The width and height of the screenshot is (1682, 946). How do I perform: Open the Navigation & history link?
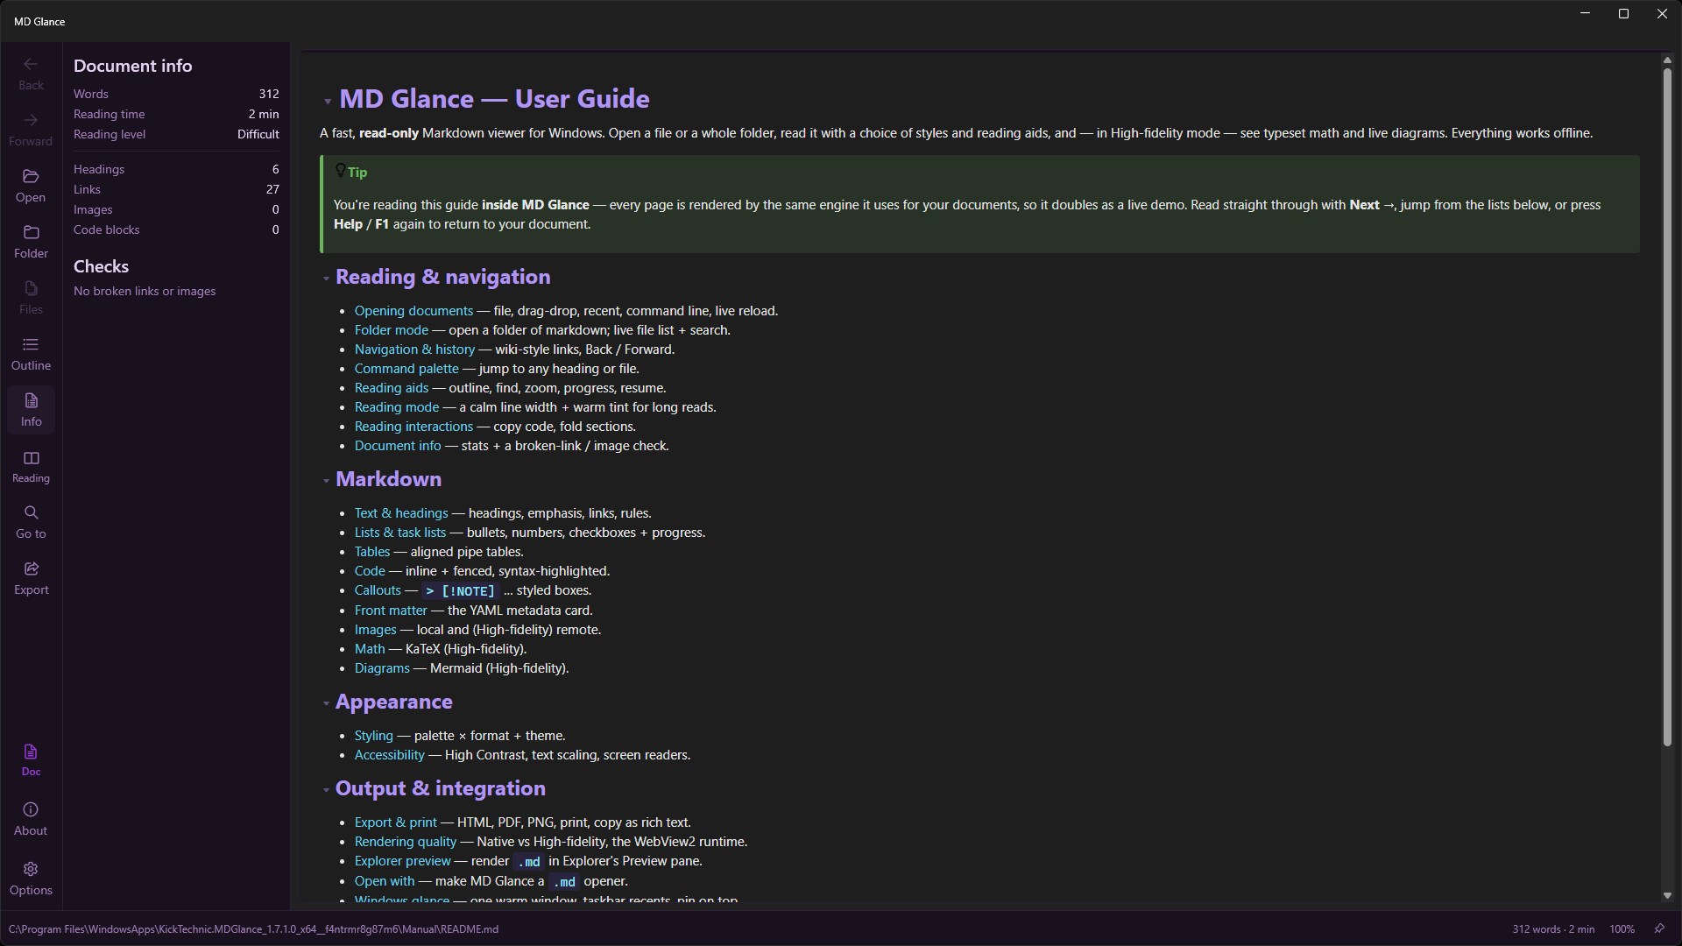click(414, 349)
